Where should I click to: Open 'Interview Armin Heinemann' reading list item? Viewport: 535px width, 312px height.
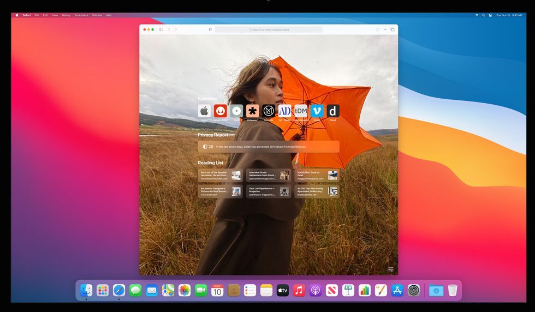click(269, 175)
